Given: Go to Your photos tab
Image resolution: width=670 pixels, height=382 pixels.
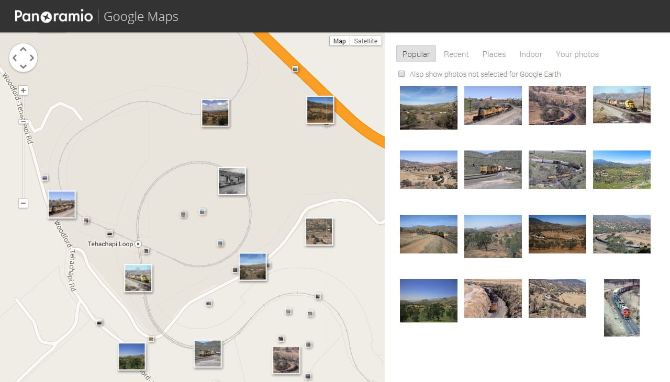Looking at the screenshot, I should coord(577,54).
